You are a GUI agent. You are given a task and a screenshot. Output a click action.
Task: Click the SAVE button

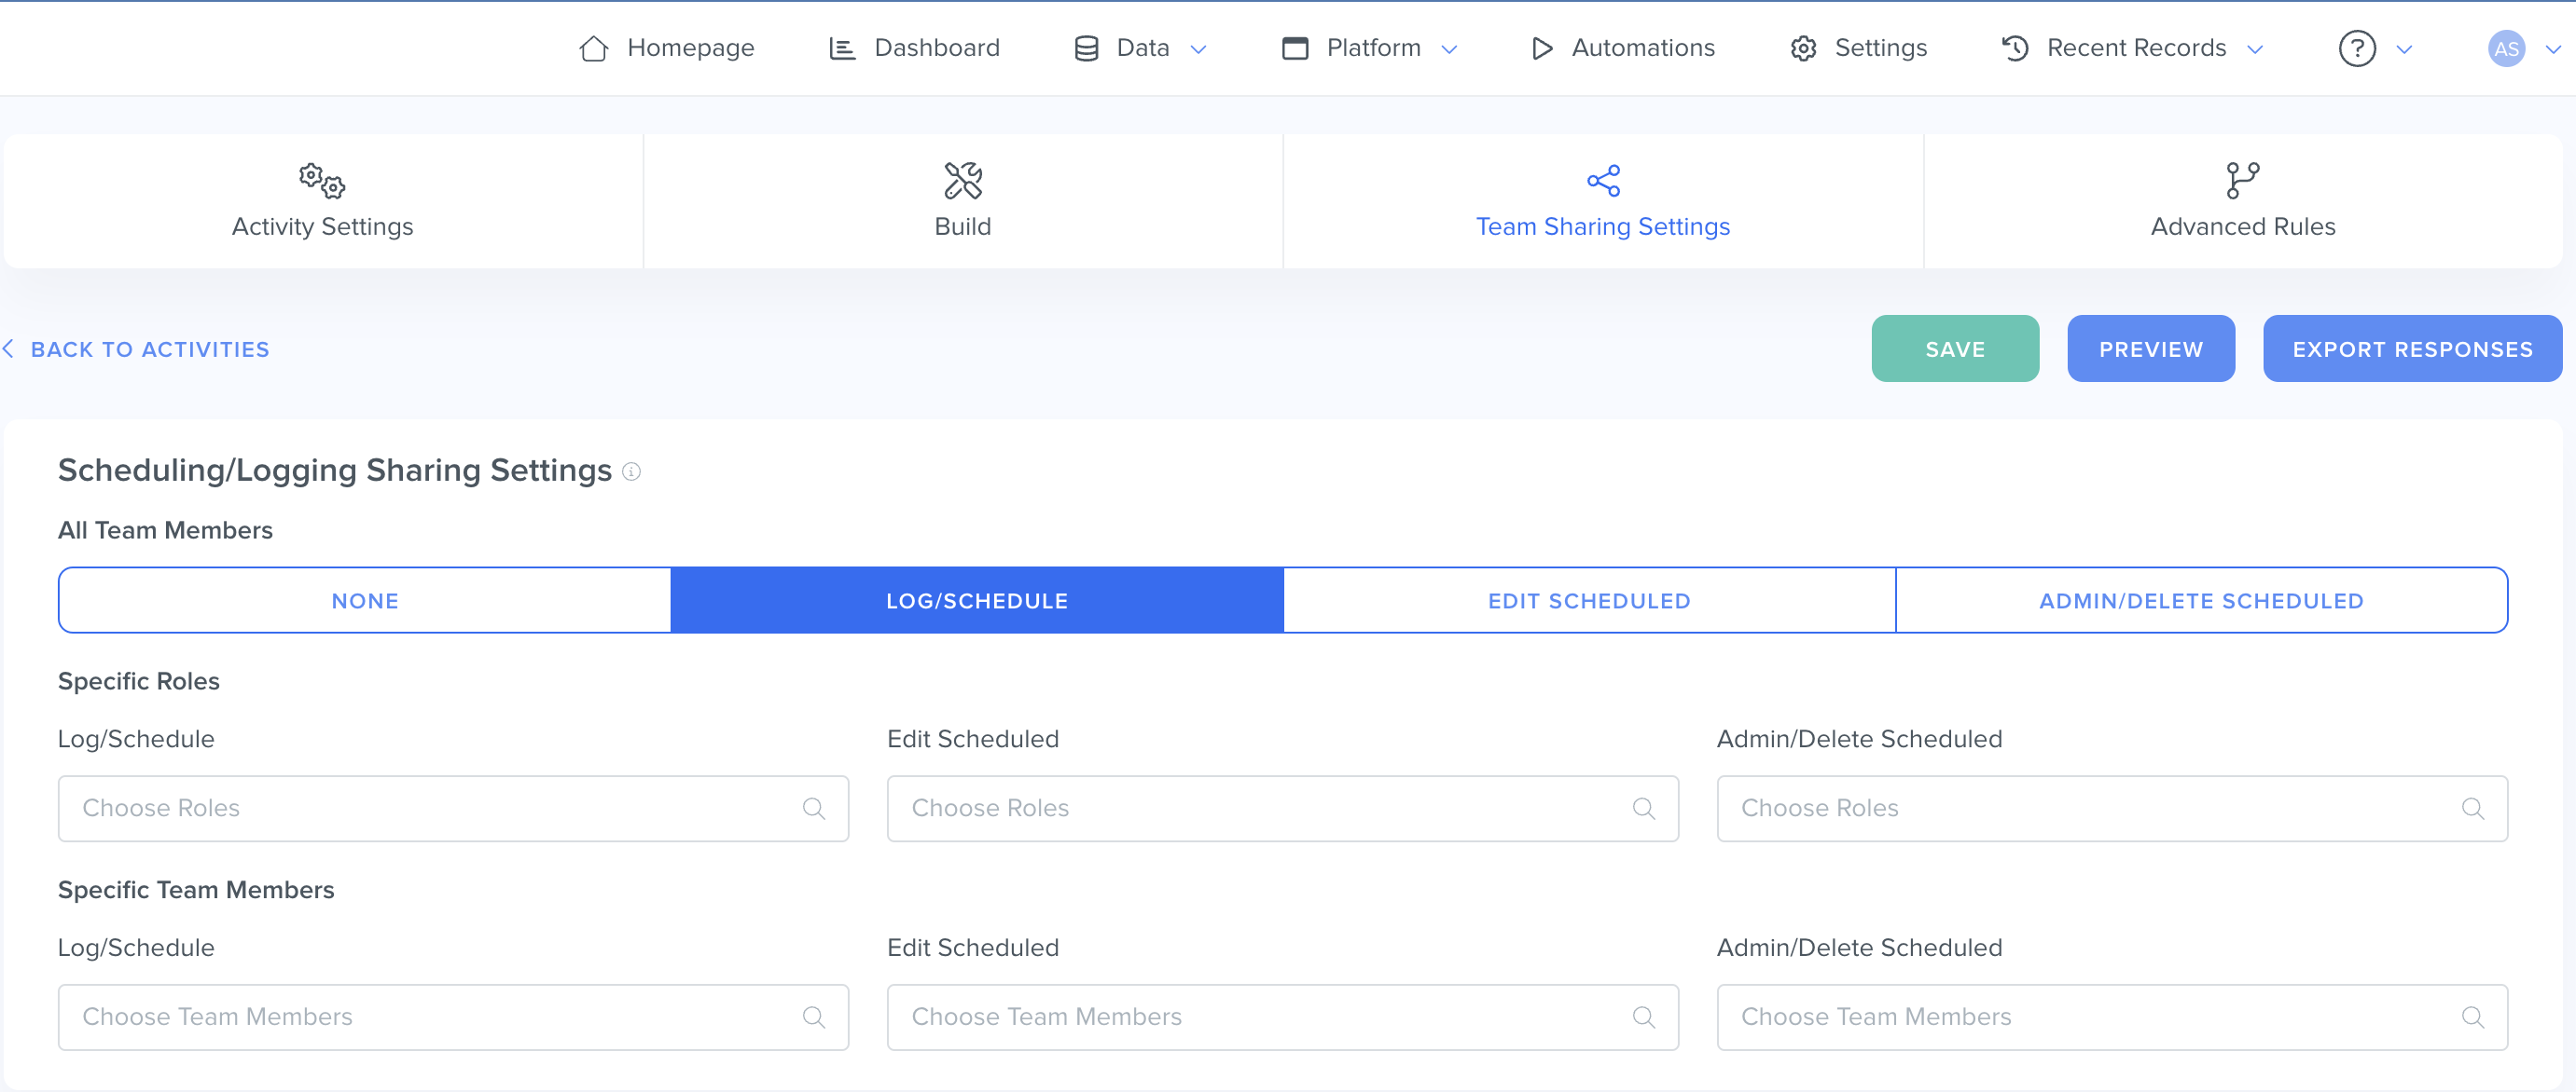pos(1954,348)
